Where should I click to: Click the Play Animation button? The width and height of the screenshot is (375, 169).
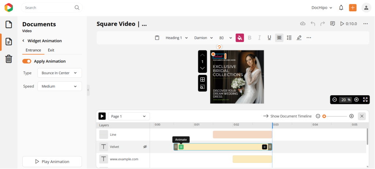coord(52,162)
